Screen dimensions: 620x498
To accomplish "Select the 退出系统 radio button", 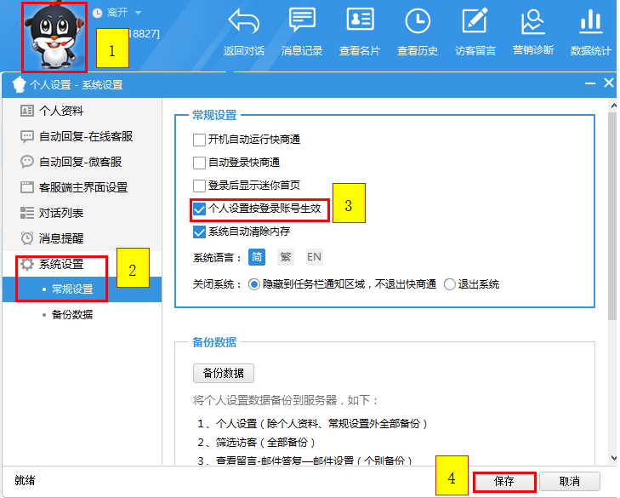I will (x=450, y=284).
